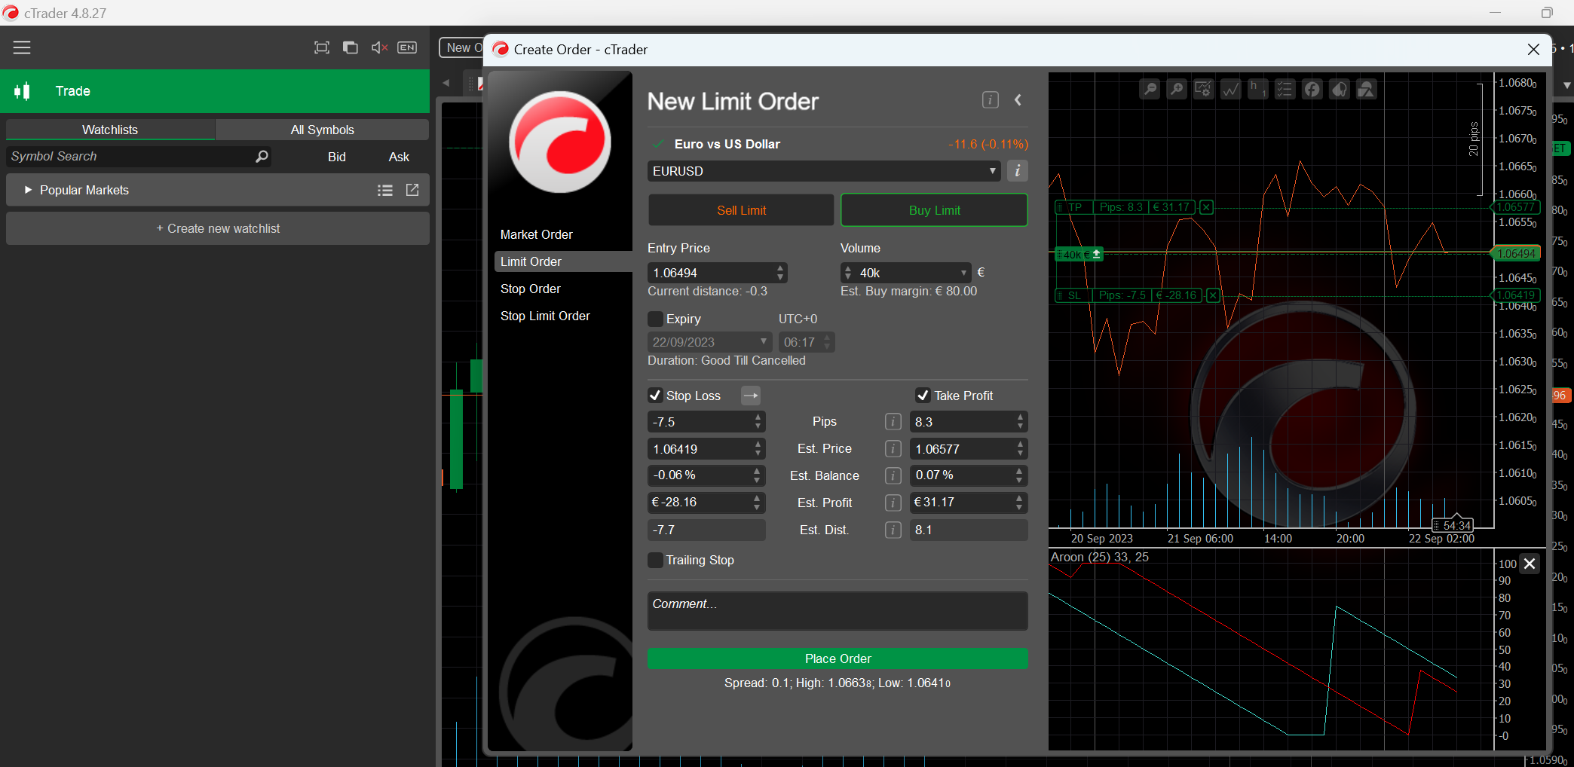Click the Stop Loss Est. Profit €-28.16 field
1574x767 pixels.
(706, 503)
